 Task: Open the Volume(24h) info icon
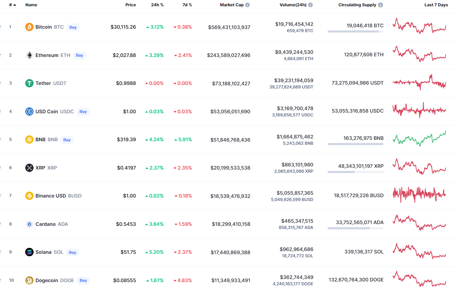[x=310, y=5]
